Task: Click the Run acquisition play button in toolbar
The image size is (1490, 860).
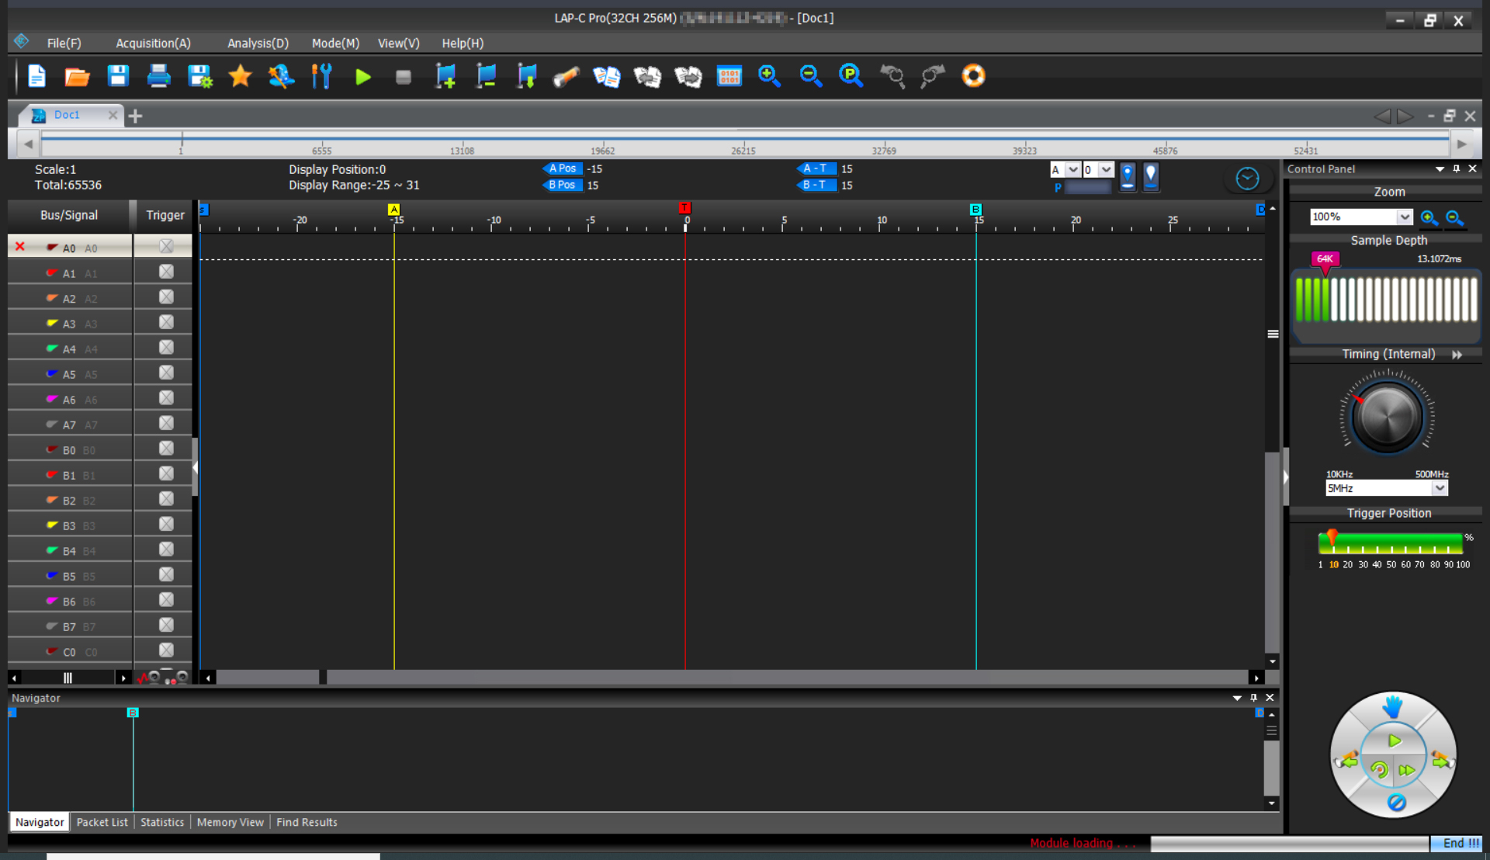Action: pyautogui.click(x=362, y=77)
